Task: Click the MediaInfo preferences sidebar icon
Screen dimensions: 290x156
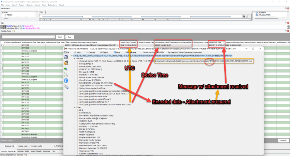Action: (67, 75)
